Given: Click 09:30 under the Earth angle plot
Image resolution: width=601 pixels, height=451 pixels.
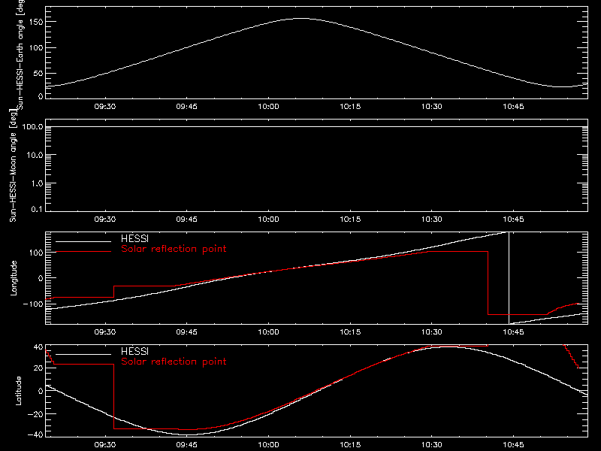Looking at the screenshot, I should tap(105, 107).
